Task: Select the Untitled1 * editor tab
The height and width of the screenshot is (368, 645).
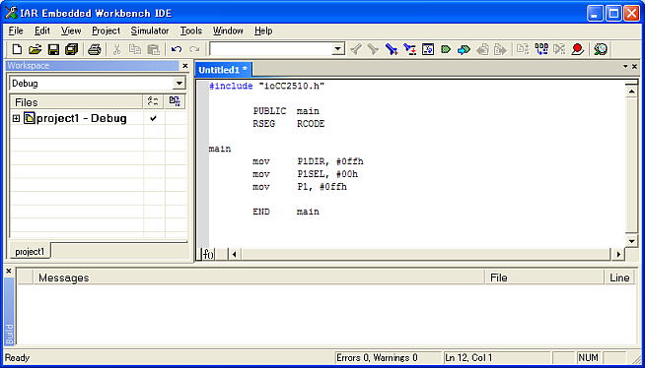Action: click(x=223, y=70)
